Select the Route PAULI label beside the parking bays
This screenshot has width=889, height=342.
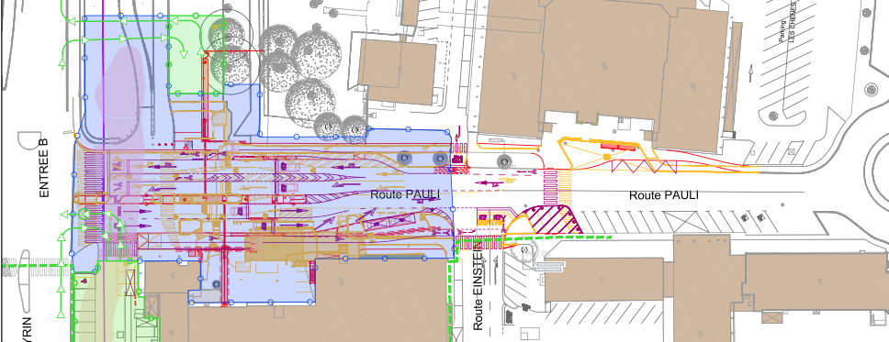(x=663, y=195)
